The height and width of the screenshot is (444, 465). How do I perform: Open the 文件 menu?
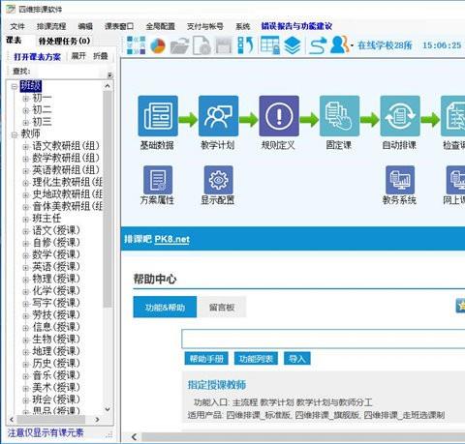coord(17,26)
